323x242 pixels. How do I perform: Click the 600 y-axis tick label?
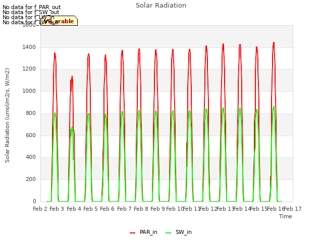(31, 135)
